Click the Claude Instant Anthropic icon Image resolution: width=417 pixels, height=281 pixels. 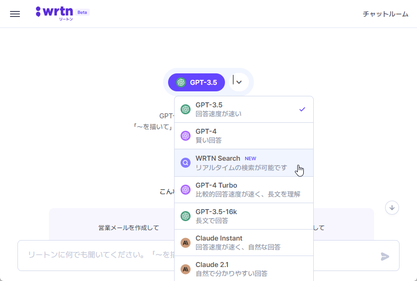pyautogui.click(x=186, y=243)
